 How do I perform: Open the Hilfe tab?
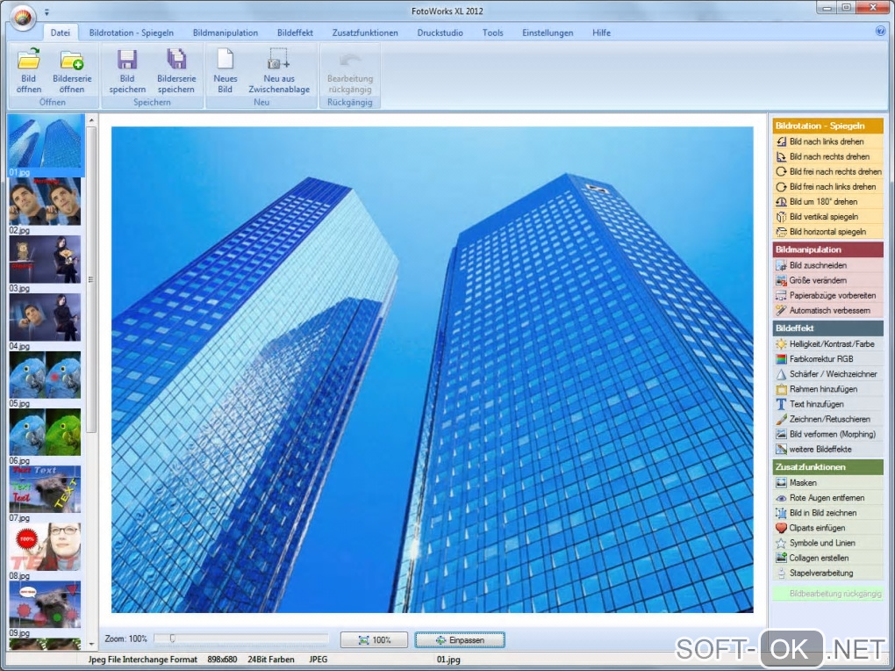(x=602, y=32)
